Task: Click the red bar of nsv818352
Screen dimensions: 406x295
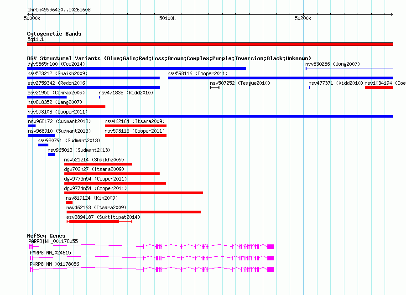Action: 66,107
